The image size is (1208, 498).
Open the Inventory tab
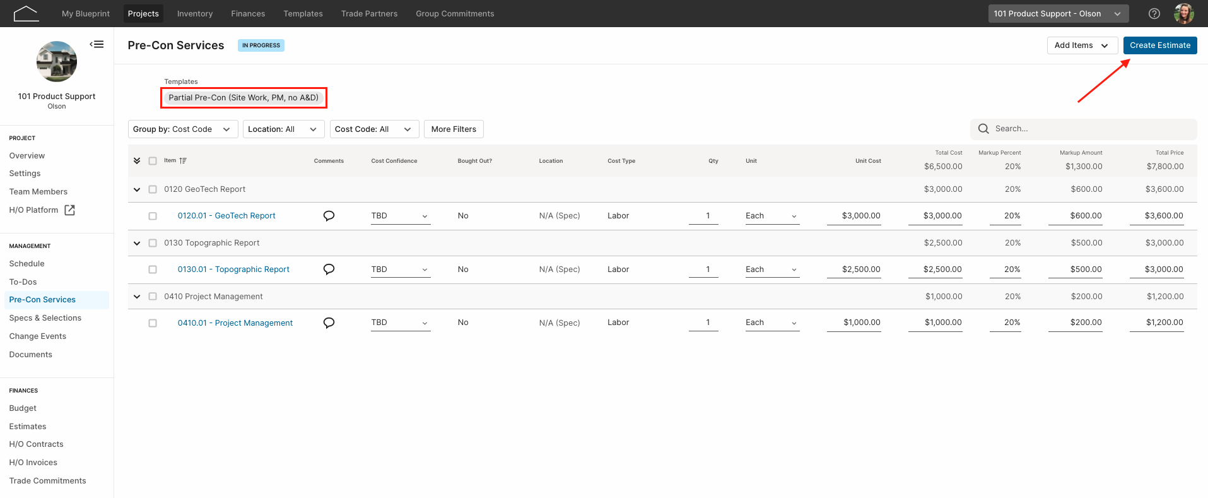click(x=195, y=13)
